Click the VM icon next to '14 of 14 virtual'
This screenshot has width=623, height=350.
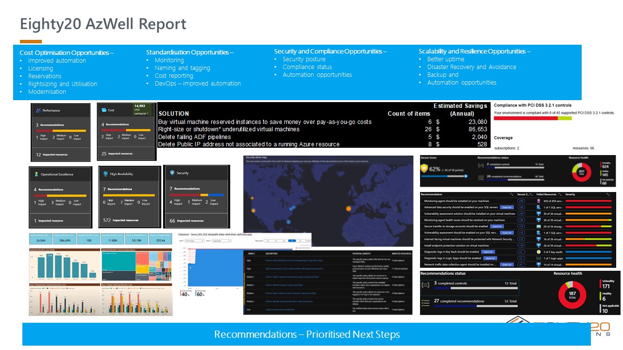click(539, 264)
